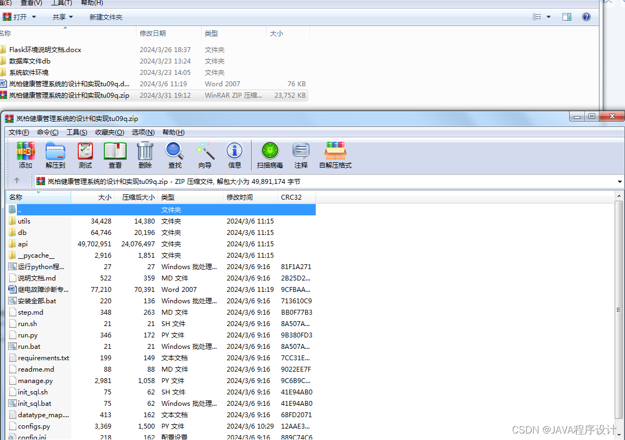
Task: Click the scrollbar up arrow in WinRAR list
Action: pos(618,196)
